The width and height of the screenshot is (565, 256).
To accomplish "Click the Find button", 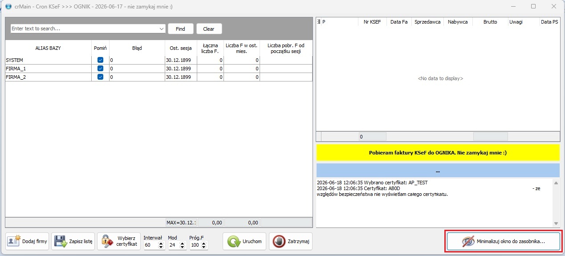I will point(180,28).
